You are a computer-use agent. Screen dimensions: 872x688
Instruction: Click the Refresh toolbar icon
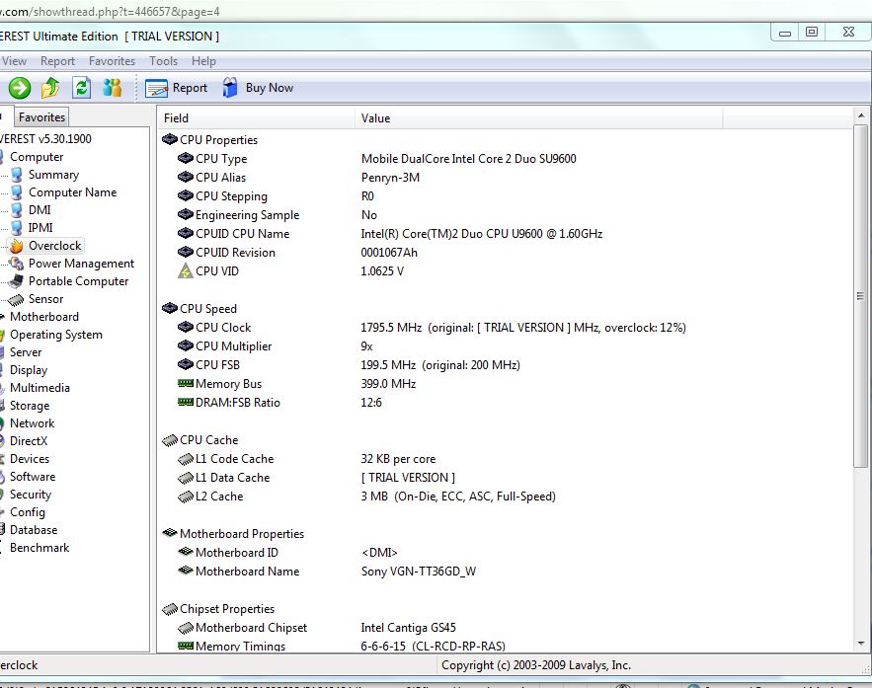pyautogui.click(x=81, y=88)
